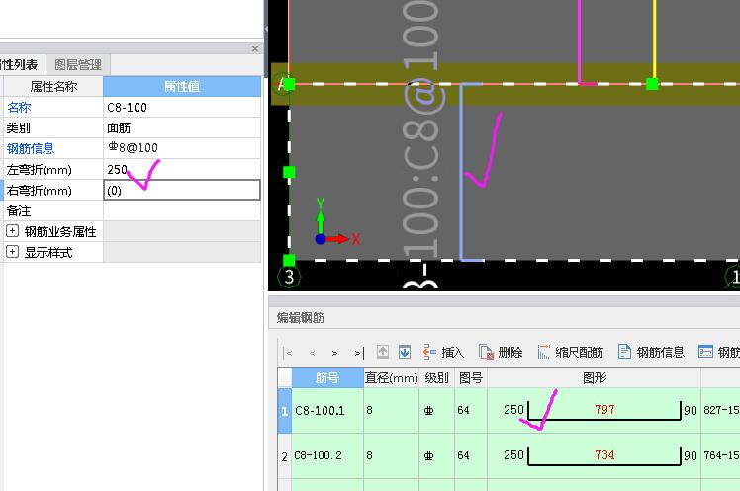
Task: Click axis label 3 circle
Action: [x=289, y=277]
